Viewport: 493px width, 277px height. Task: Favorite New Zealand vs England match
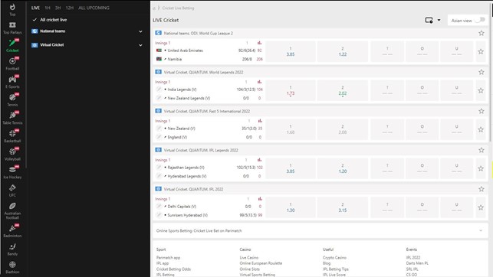tap(481, 129)
